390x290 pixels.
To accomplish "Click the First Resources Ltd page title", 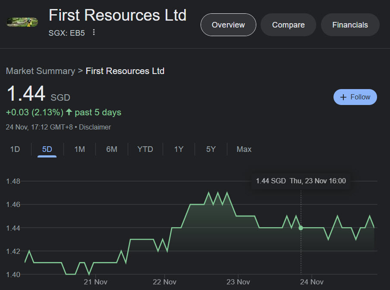I will [117, 15].
